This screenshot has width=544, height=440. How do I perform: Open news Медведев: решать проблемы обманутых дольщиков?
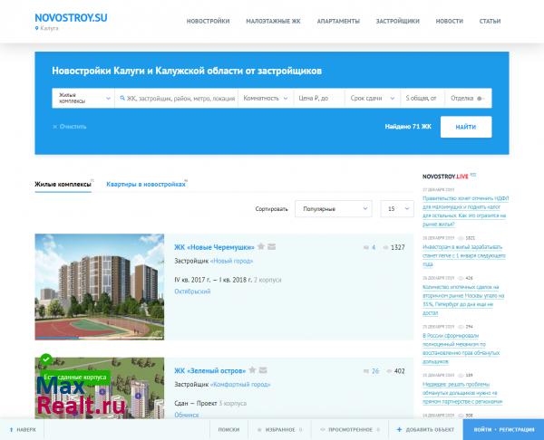(462, 393)
